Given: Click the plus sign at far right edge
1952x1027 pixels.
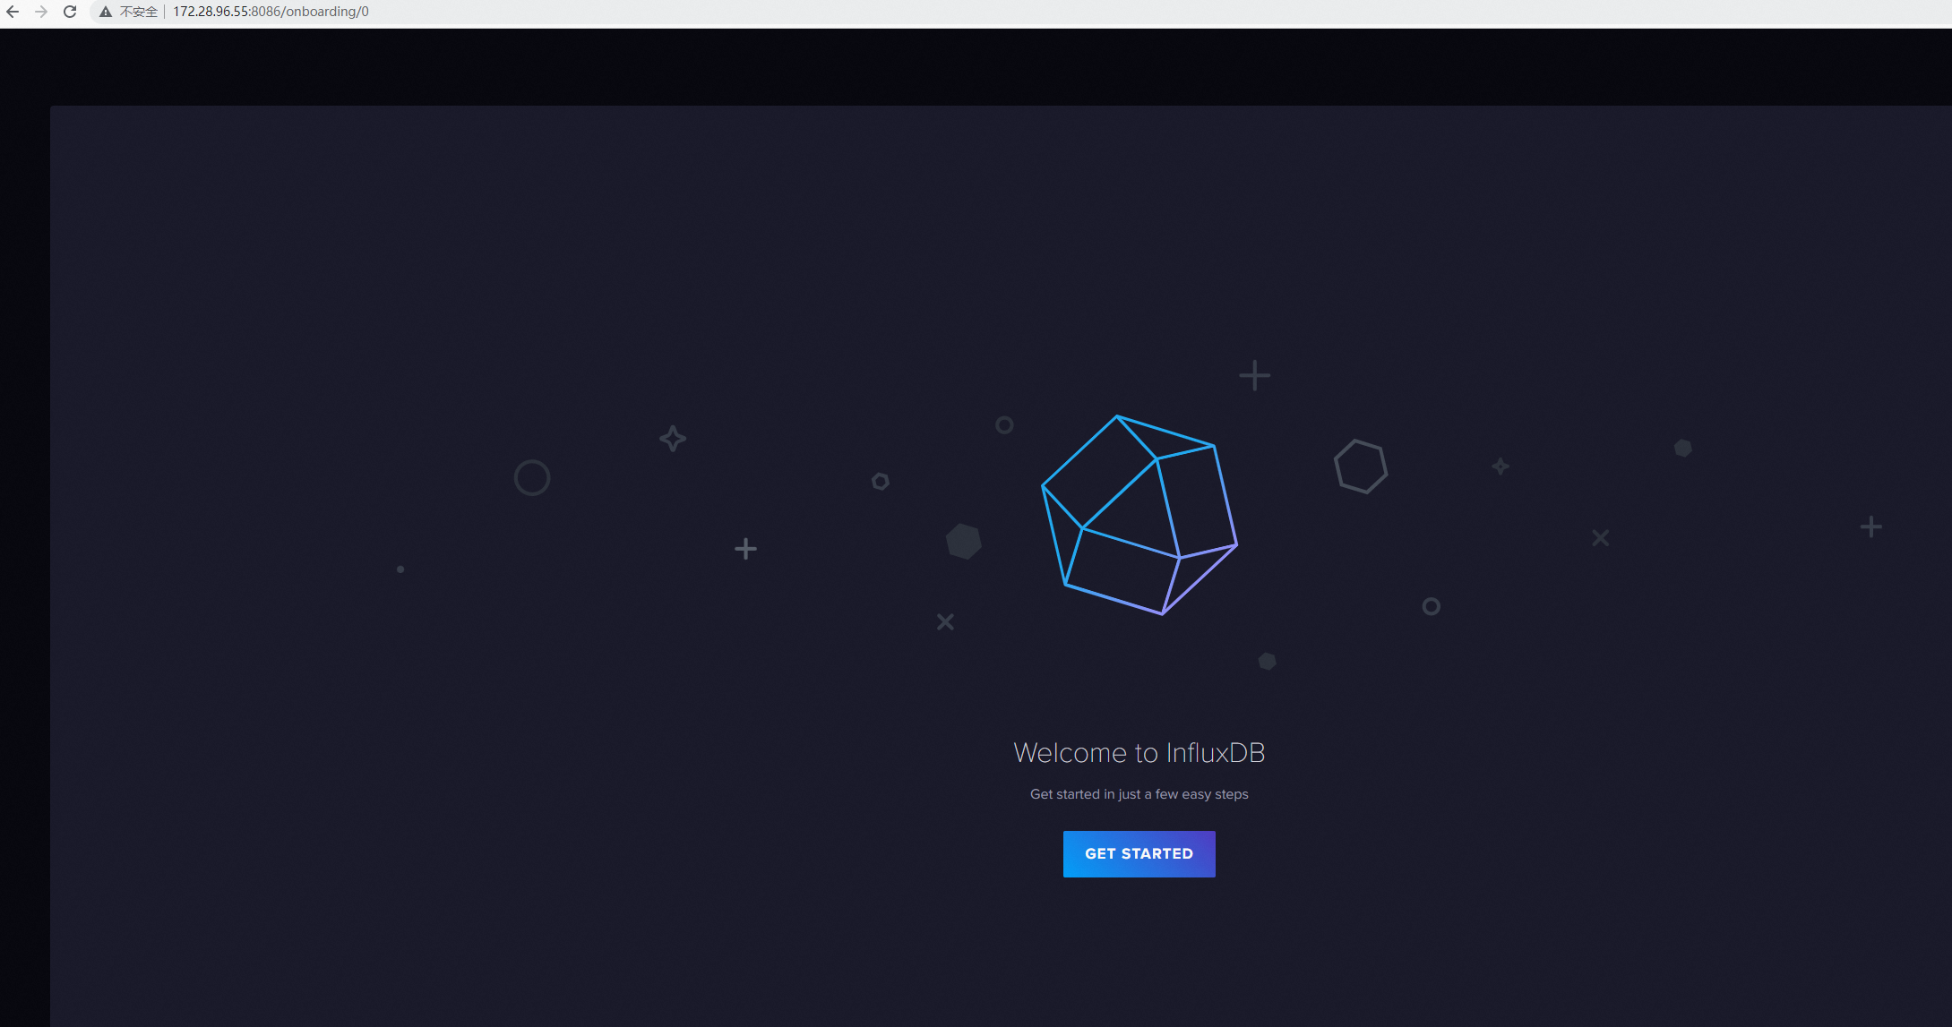Looking at the screenshot, I should coord(1870,526).
